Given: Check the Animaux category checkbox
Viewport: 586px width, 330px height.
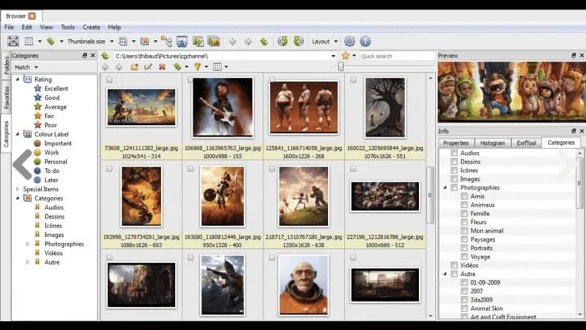Looking at the screenshot, I should tap(464, 205).
